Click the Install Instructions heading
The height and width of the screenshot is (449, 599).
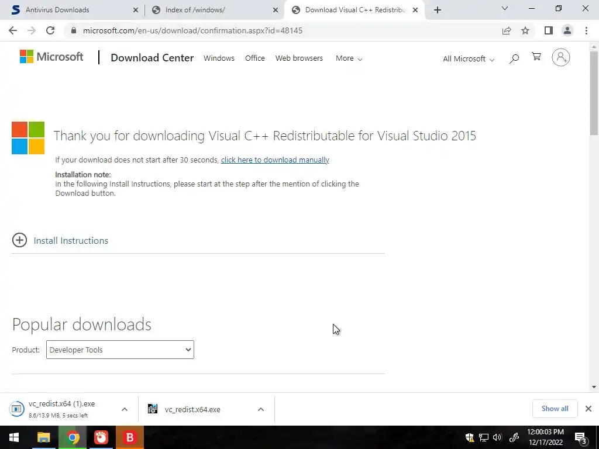click(71, 240)
